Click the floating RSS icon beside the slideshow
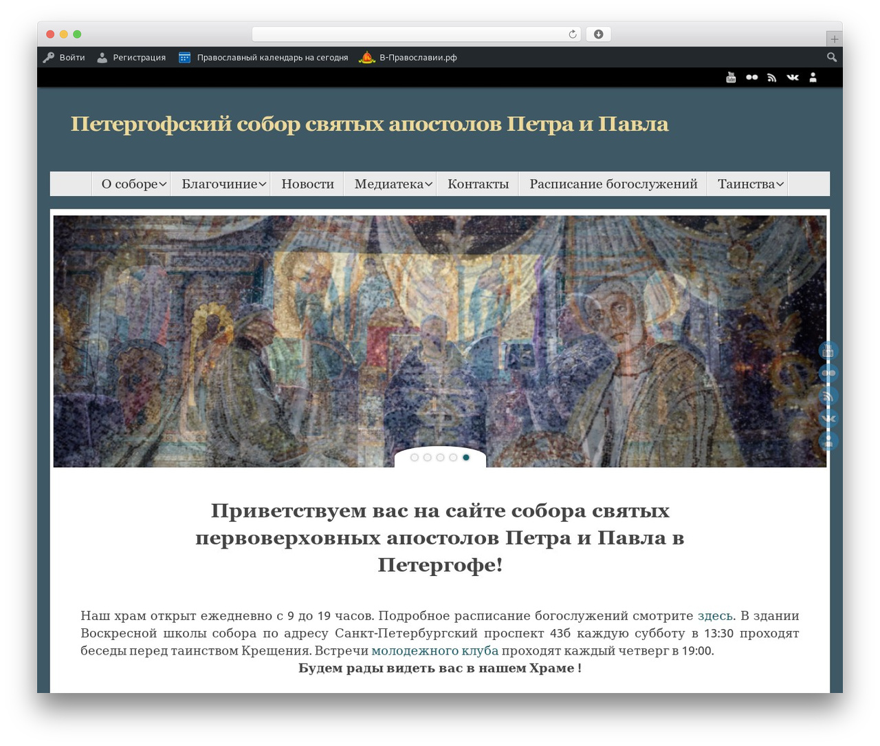 click(x=828, y=396)
